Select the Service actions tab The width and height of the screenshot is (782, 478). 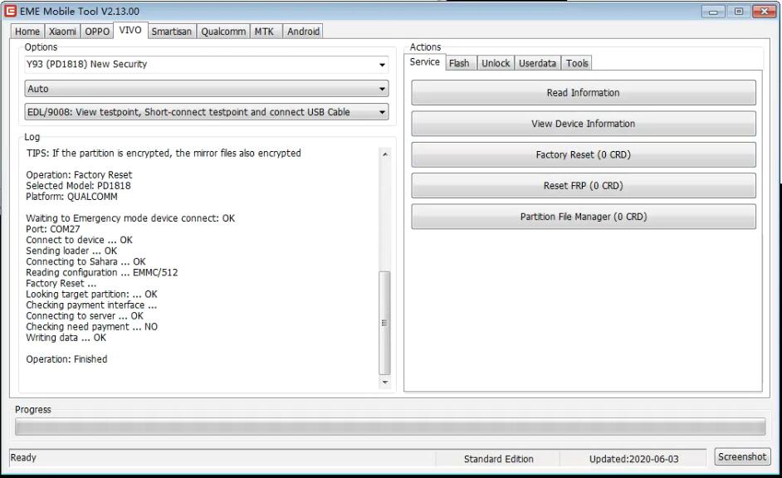coord(424,61)
